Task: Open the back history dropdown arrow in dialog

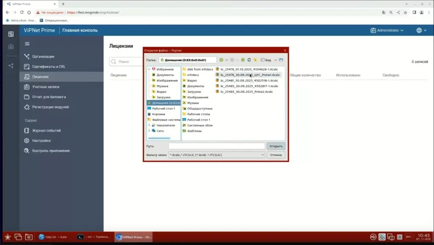Action: pyautogui.click(x=226, y=60)
